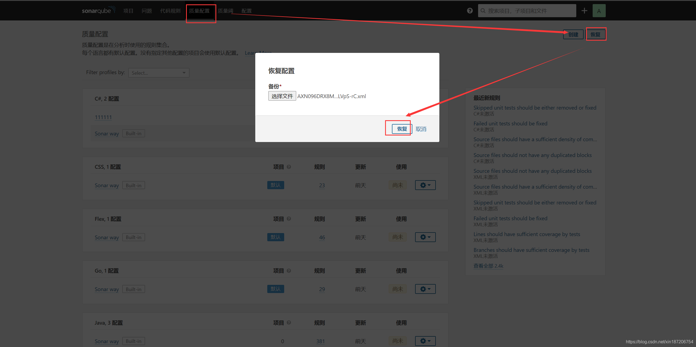Open Failed unit tests rule marked C#未激活

[510, 123]
